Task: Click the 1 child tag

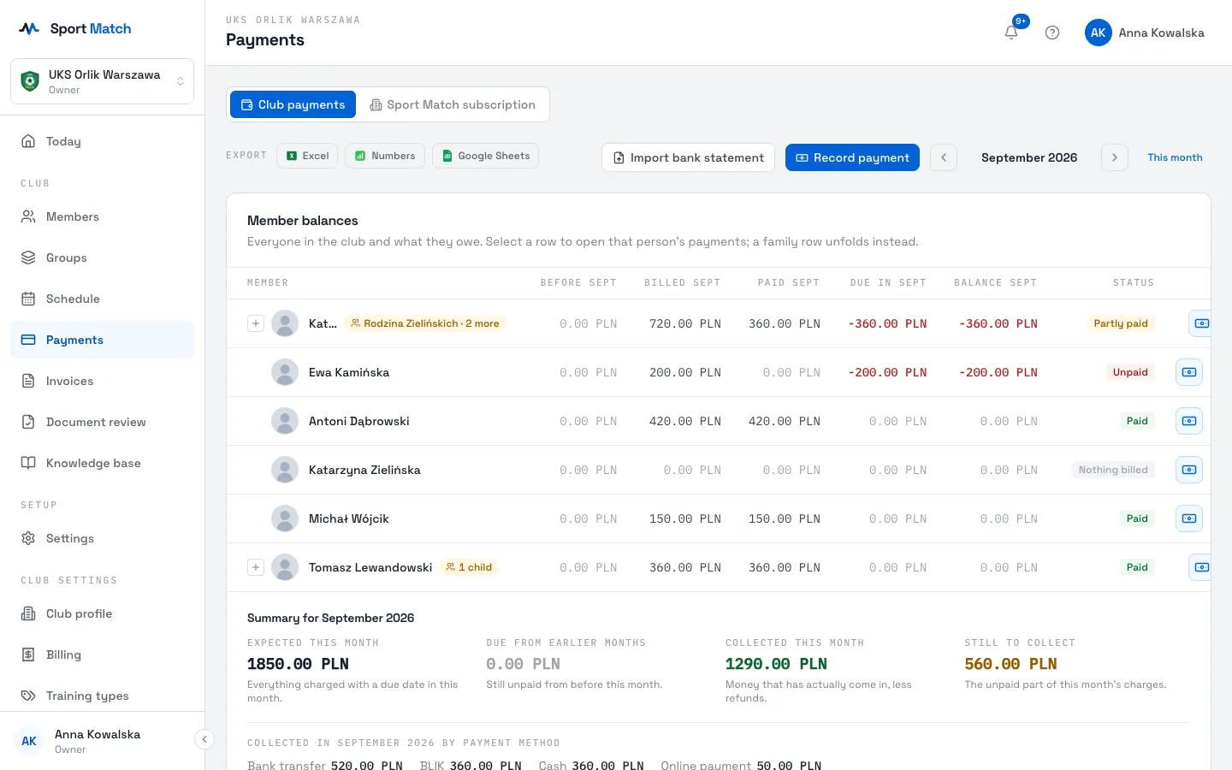Action: click(x=469, y=567)
